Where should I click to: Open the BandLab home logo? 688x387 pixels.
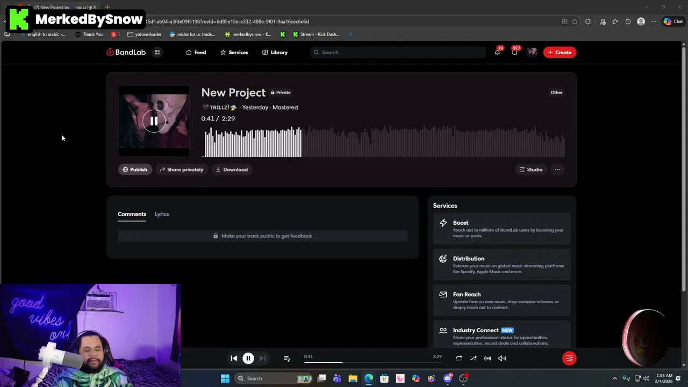126,52
